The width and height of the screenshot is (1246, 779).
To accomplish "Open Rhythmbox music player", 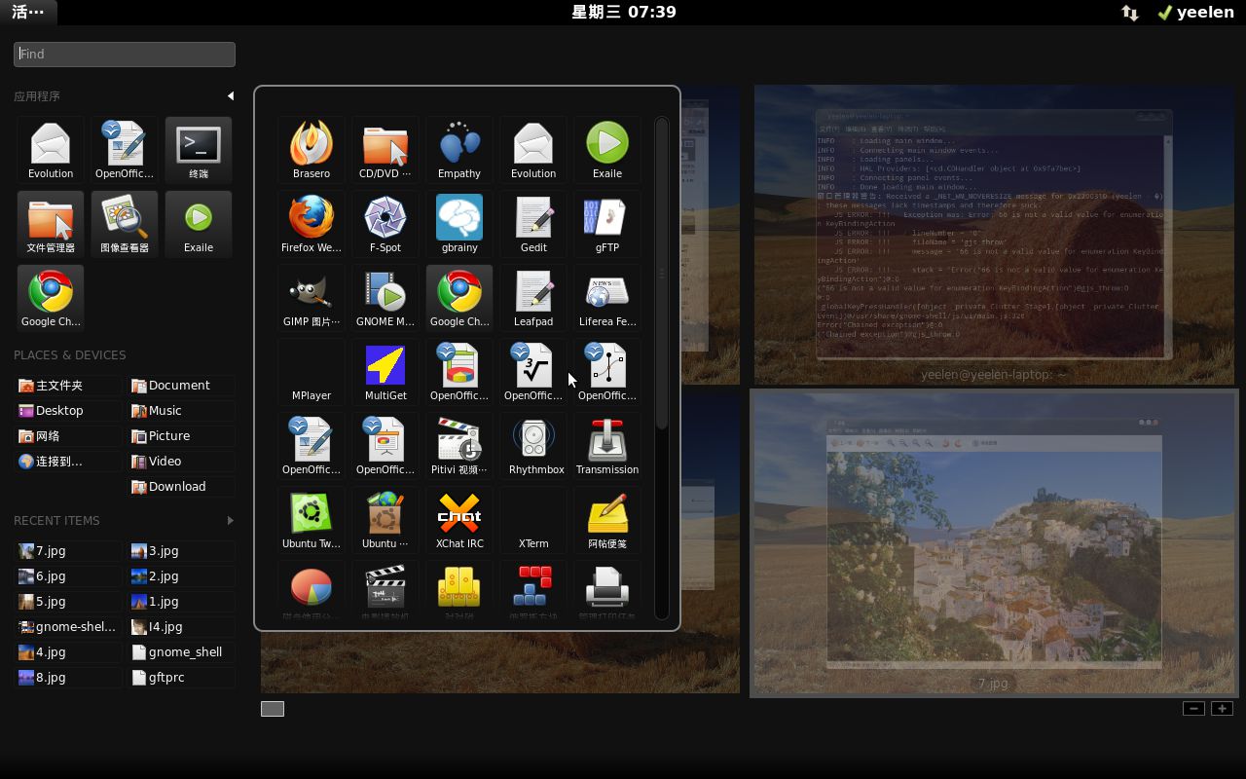I will point(533,446).
